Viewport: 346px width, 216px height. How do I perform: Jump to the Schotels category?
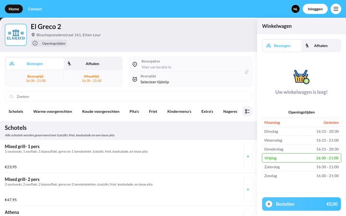pos(16,111)
